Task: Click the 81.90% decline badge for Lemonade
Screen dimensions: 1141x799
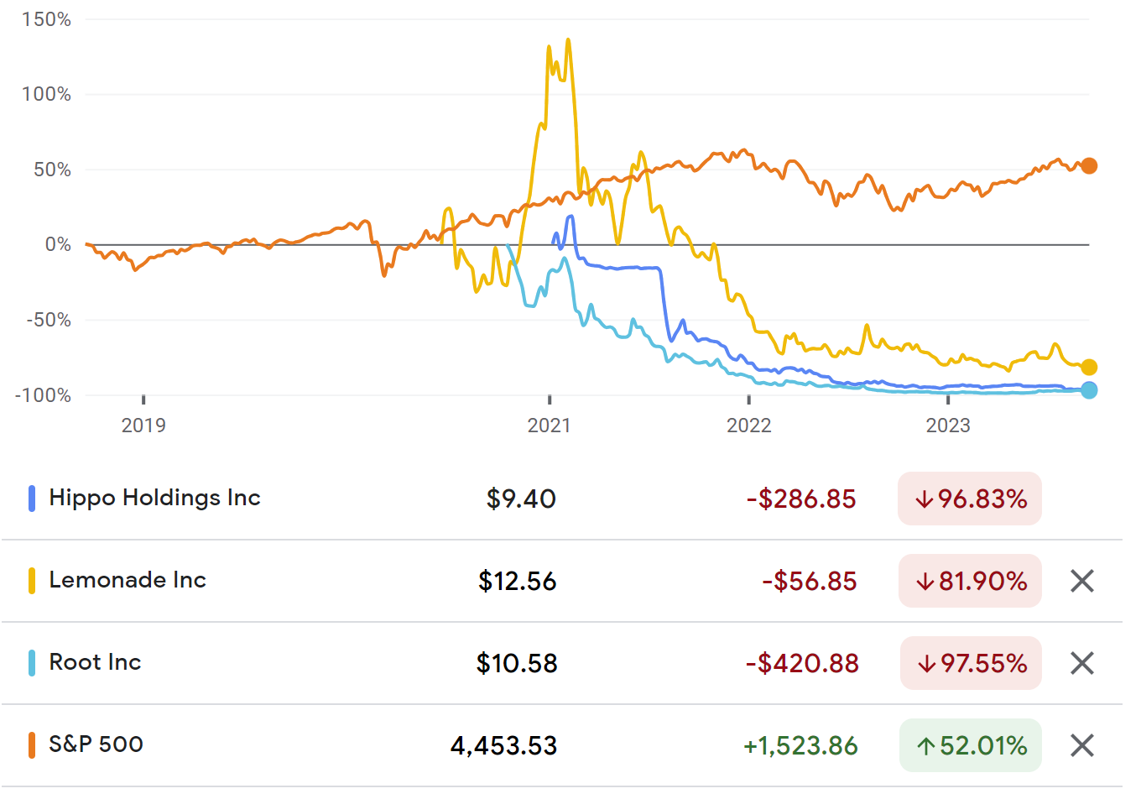Action: (x=970, y=581)
